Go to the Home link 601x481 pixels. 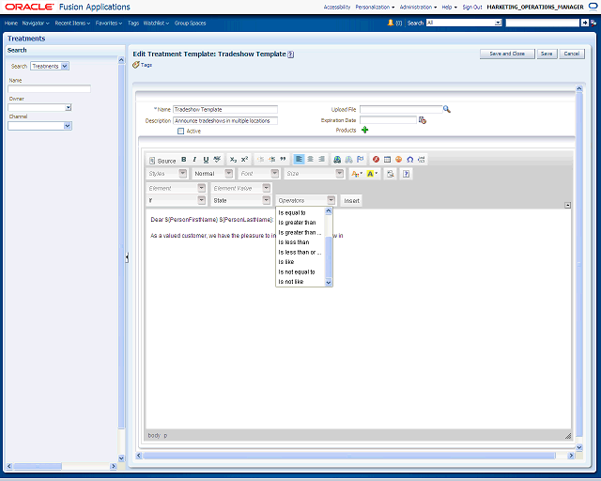point(11,23)
